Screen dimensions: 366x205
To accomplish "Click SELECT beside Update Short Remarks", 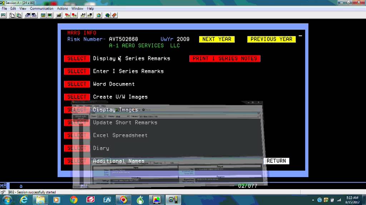I will pyautogui.click(x=77, y=122).
